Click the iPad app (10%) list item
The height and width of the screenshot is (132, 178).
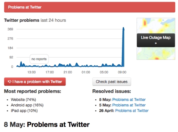(x=24, y=111)
